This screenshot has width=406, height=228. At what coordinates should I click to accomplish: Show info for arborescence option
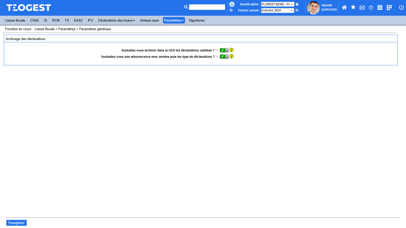pyautogui.click(x=231, y=56)
